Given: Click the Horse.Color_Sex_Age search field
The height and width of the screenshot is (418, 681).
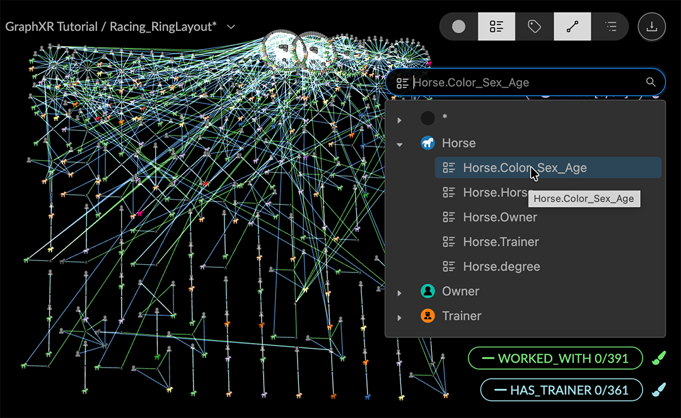Looking at the screenshot, I should click(523, 83).
